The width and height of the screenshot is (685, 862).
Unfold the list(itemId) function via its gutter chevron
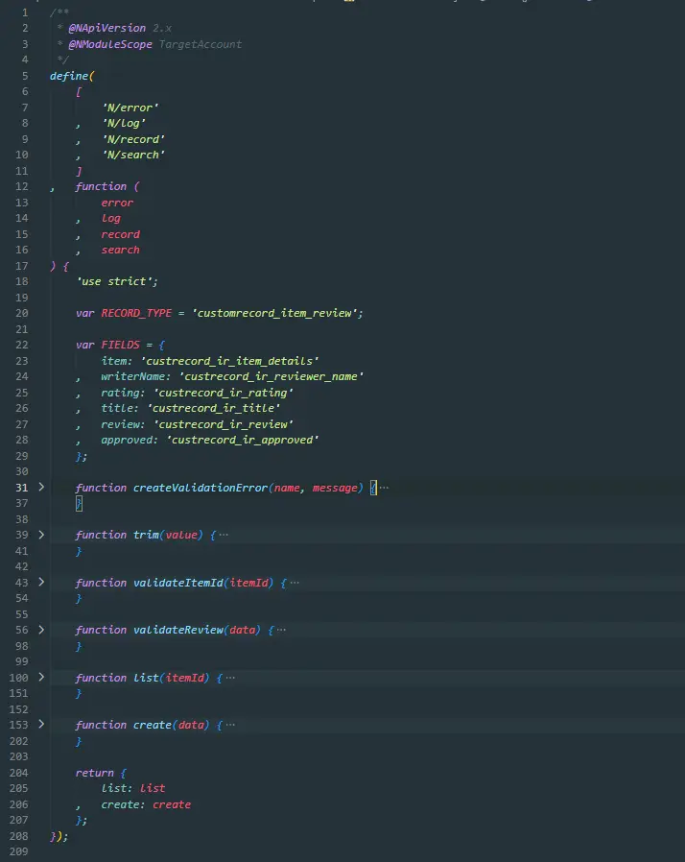[x=41, y=678]
